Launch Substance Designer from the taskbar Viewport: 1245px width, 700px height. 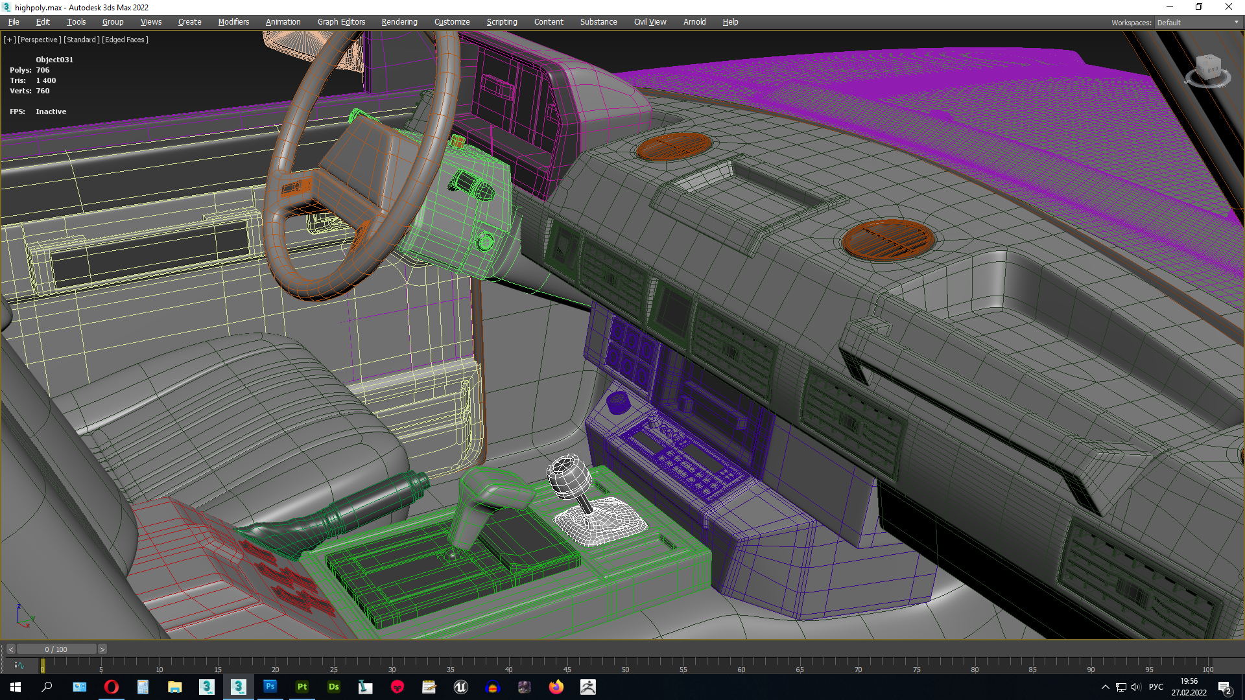click(334, 687)
